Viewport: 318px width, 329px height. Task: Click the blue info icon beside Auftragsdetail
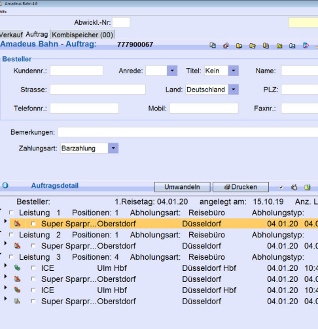5,186
